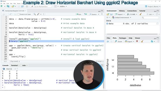Switch to the Tutorial tab
Screen dimensions: 161x91
pyautogui.click(x=142, y=11)
